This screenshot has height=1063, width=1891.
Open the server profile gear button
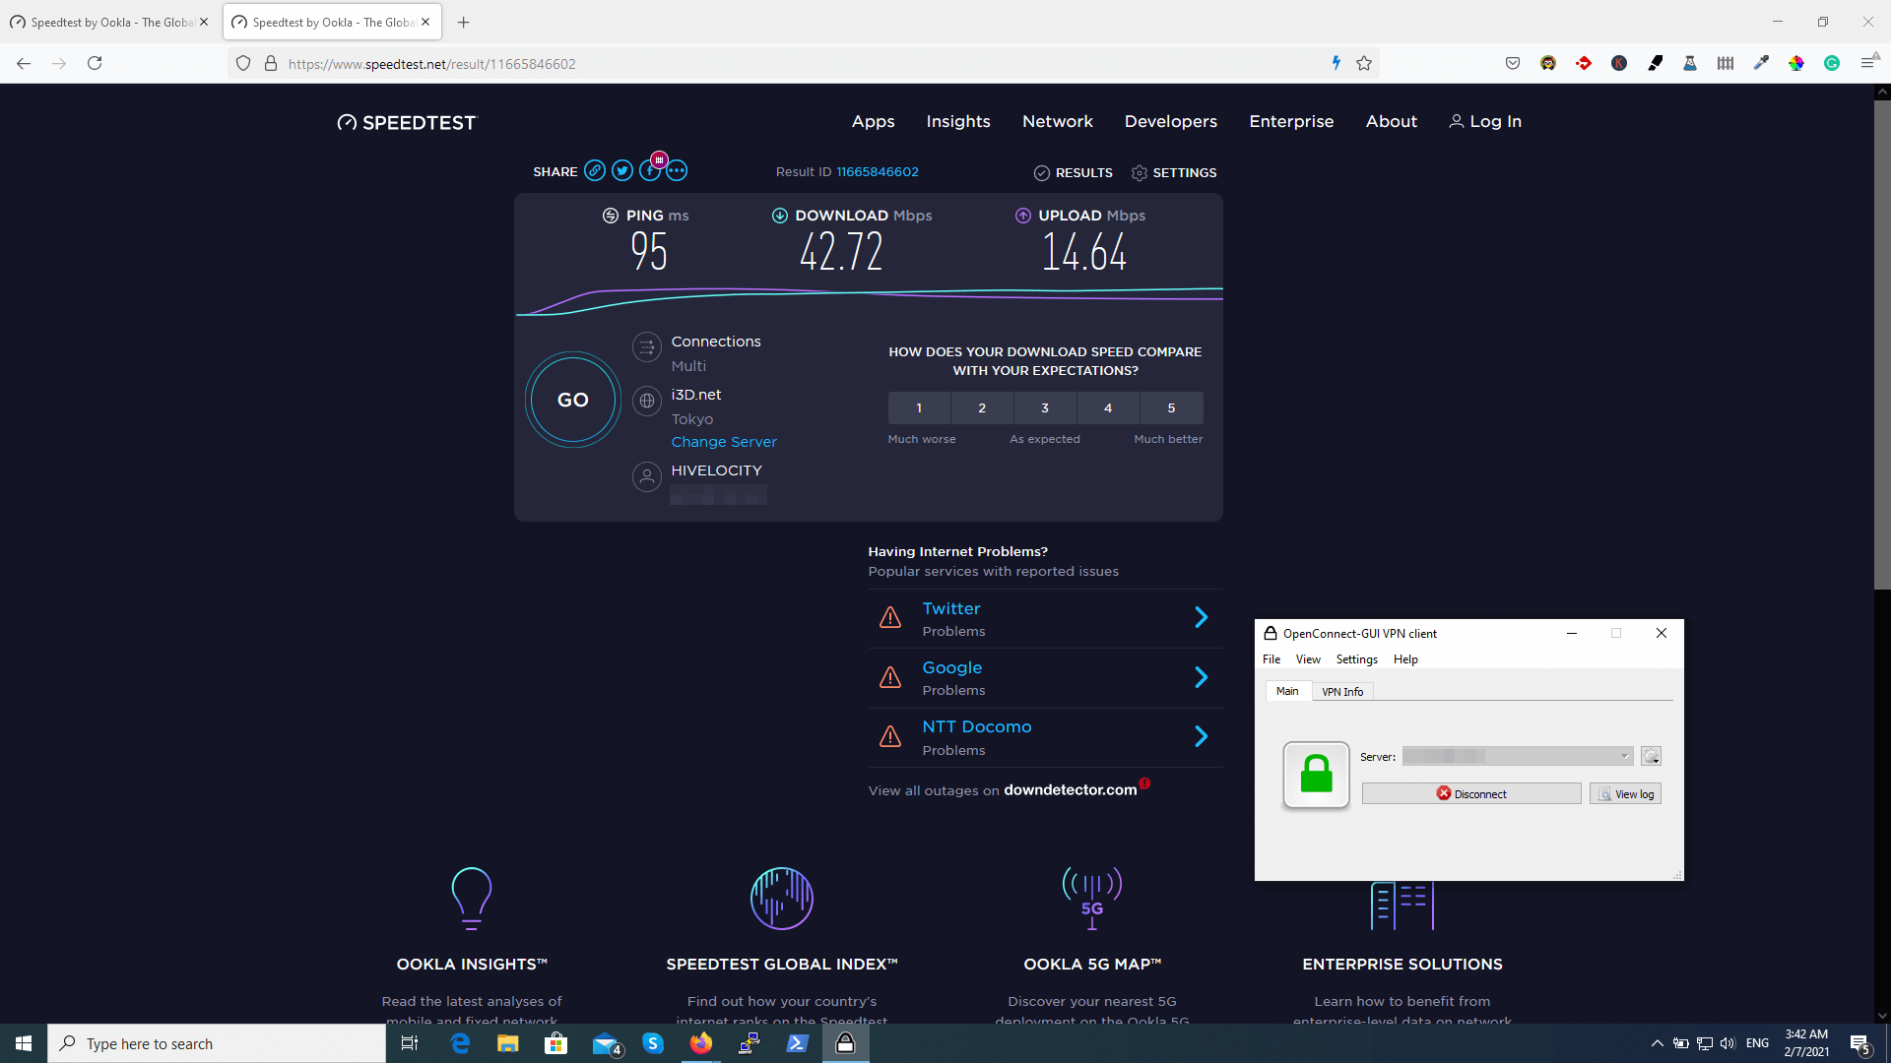pyautogui.click(x=1651, y=756)
